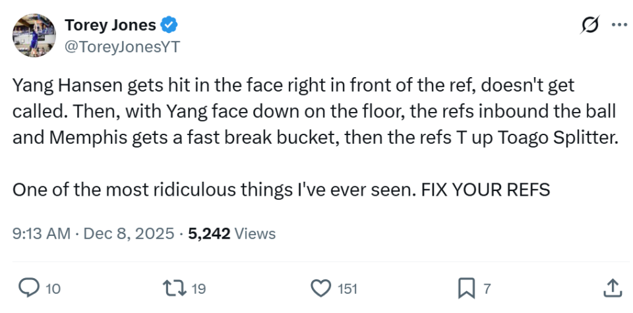
Task: Click the 9:13 AM timestamp
Action: pos(41,233)
